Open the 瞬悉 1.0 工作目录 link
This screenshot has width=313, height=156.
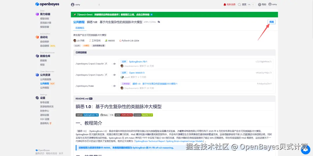(155, 84)
